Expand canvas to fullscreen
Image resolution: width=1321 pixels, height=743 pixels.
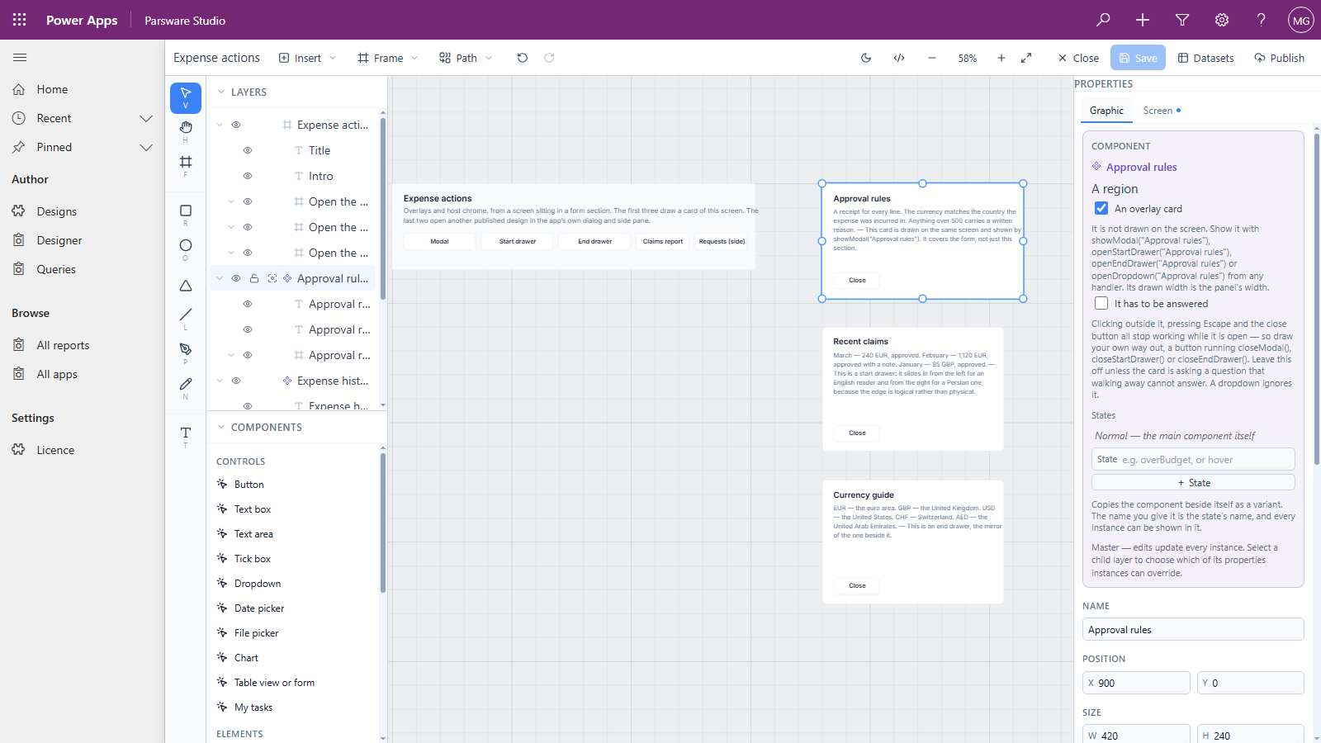tap(1026, 58)
